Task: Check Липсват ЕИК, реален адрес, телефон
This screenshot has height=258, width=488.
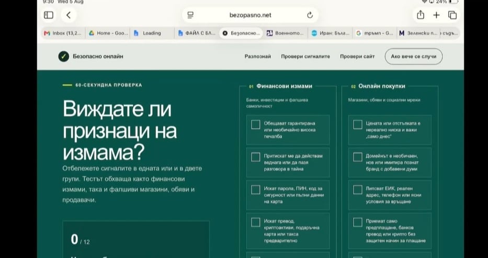Action: [x=358, y=189]
